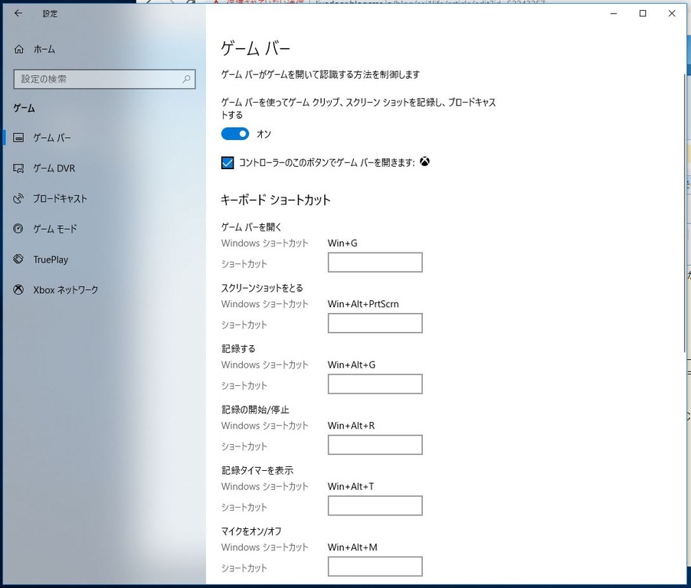Image resolution: width=691 pixels, height=588 pixels.
Task: Click the キーボード ショートカット heading
Action: tap(276, 200)
